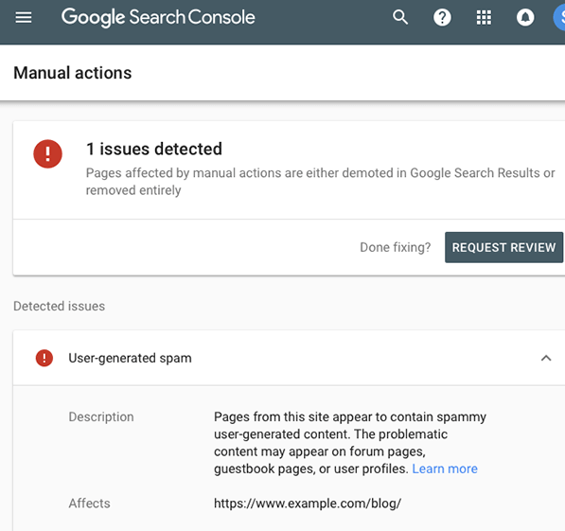Click the spam Description paragraph text
This screenshot has width=565, height=531.
[350, 443]
